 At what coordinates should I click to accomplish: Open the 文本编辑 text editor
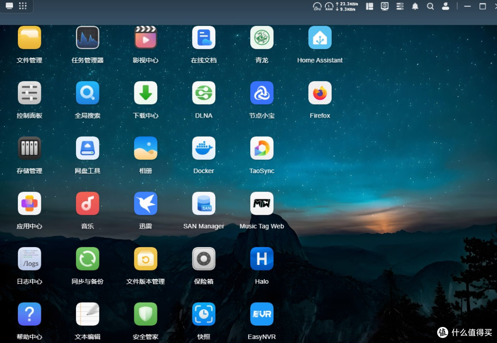87,314
